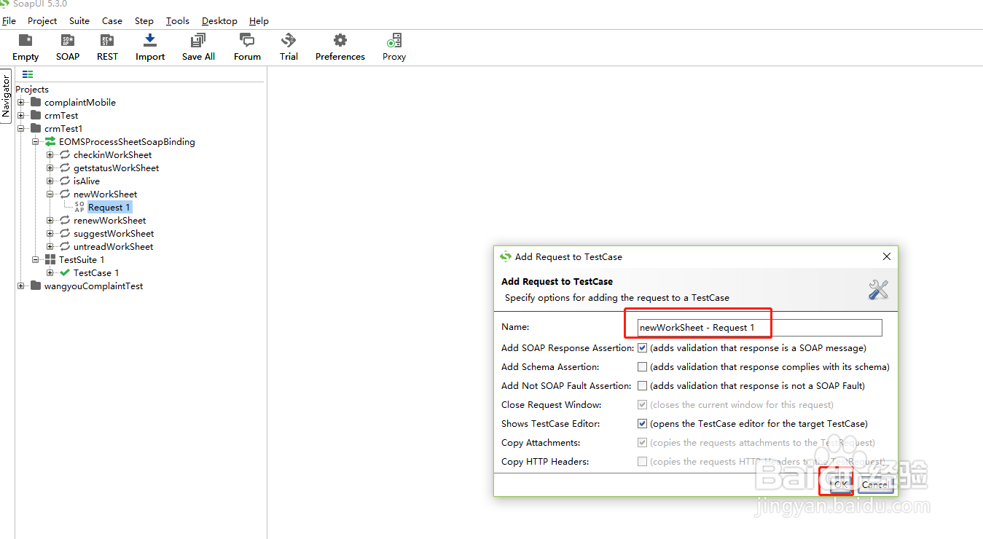Click the Navigator side tab
983x539 pixels.
(x=6, y=96)
